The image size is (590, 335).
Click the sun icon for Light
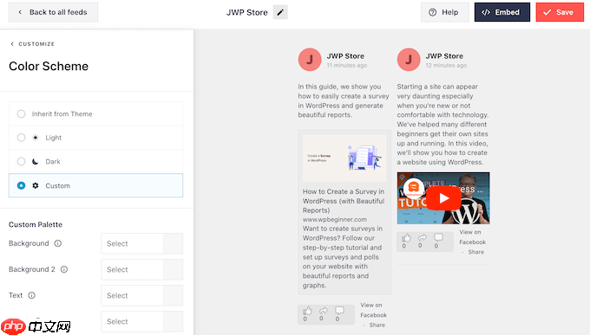click(36, 138)
